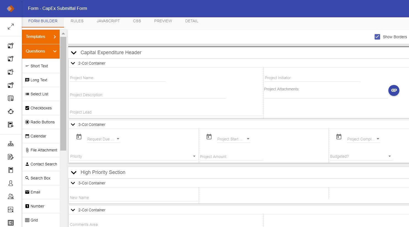
Task: Click the checklist with eye icon in sidebar
Action: pos(11,98)
